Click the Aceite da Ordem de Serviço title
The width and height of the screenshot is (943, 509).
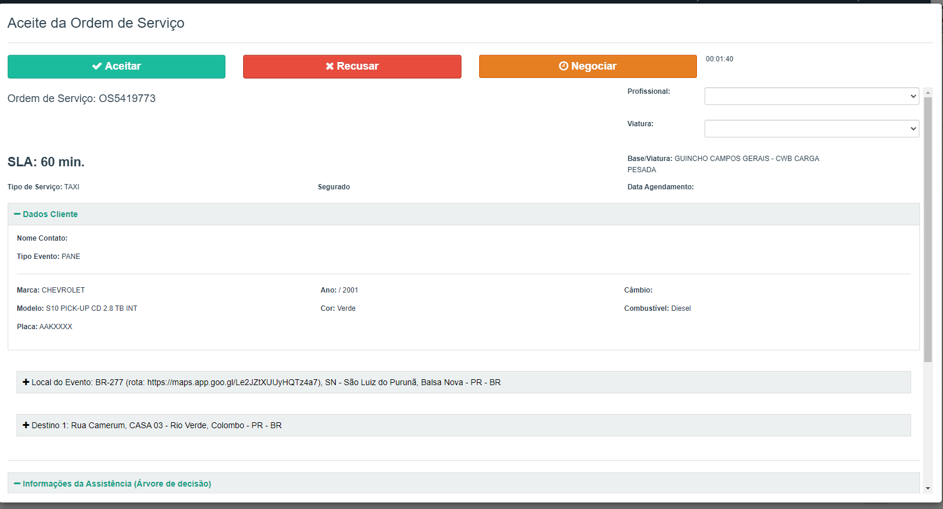[x=96, y=23]
